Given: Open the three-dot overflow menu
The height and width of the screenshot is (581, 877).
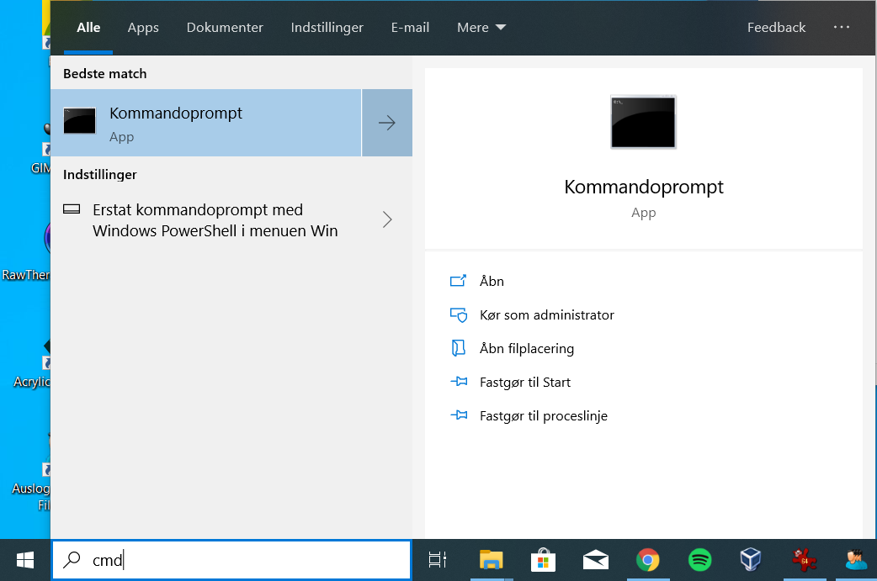Looking at the screenshot, I should pos(841,27).
